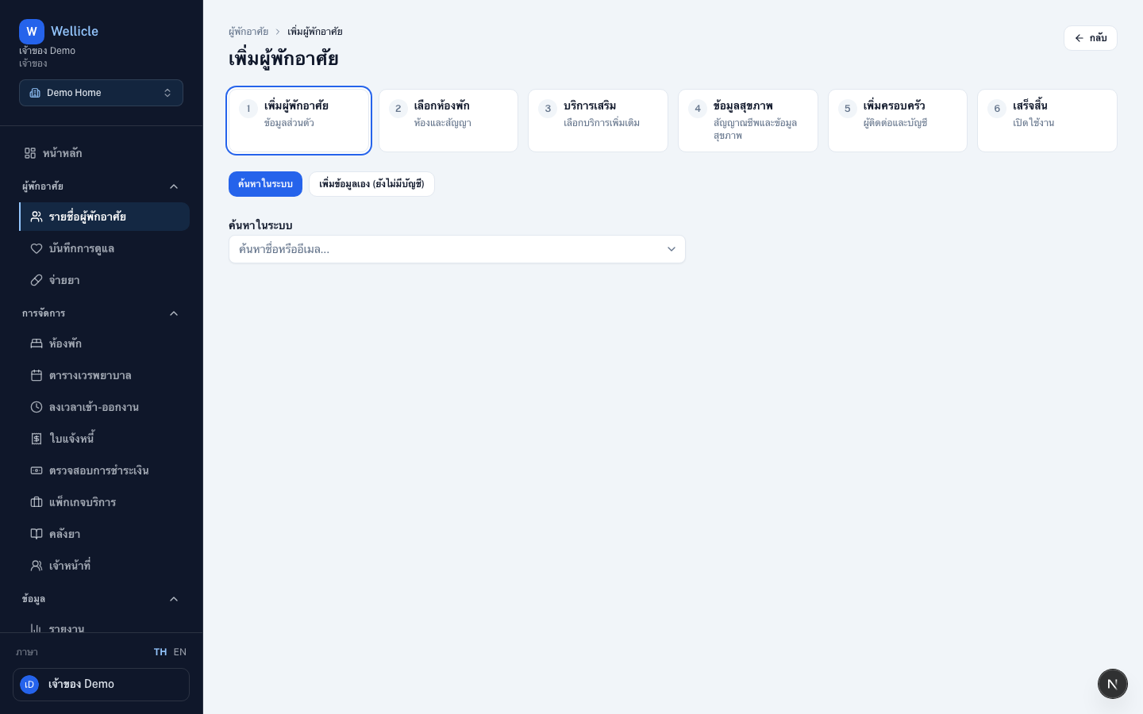Click the book icon beside คลังยา
Viewport: 1143px width, 714px height.
click(x=37, y=534)
